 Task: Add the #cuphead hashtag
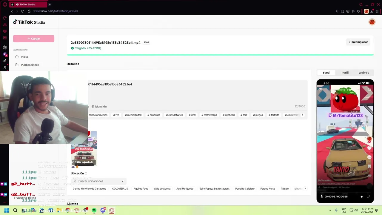(229, 115)
